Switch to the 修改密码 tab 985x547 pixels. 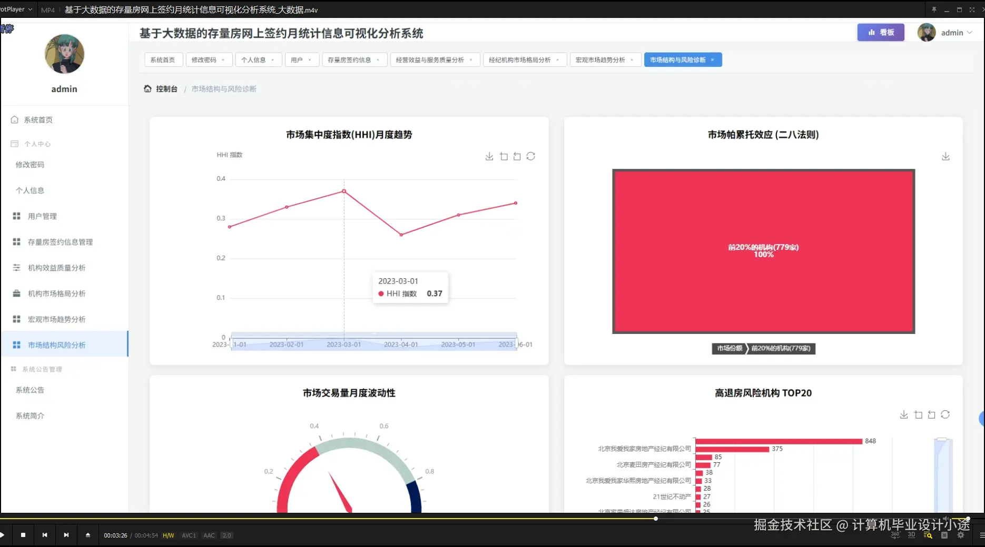pos(204,60)
